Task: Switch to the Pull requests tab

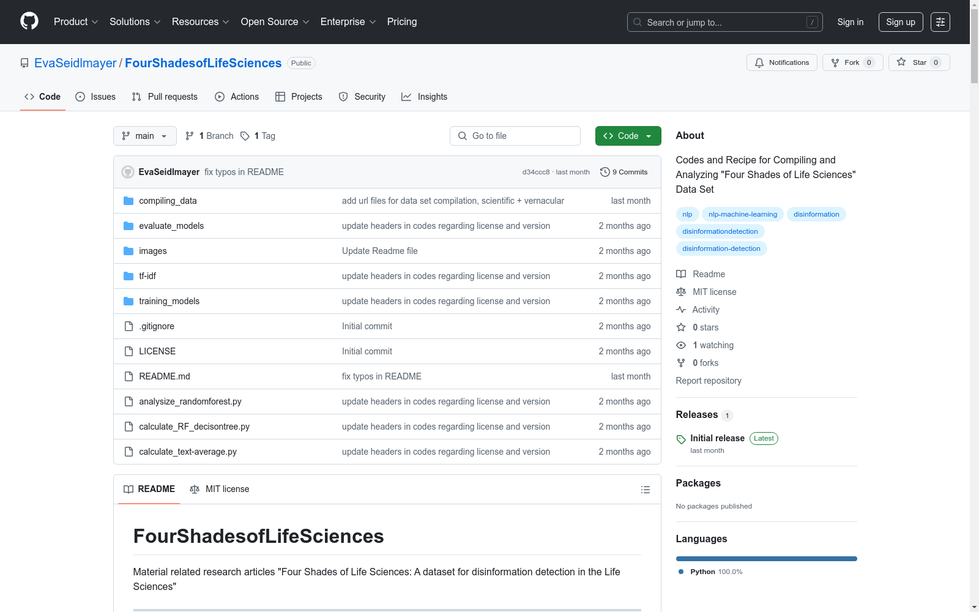Action: 165,97
